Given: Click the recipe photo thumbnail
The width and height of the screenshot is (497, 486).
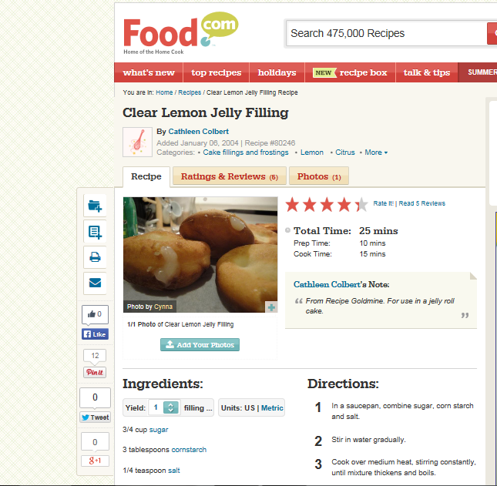Looking at the screenshot, I should click(200, 255).
